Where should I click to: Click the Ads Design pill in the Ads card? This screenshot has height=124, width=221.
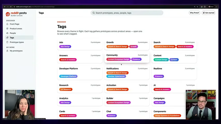(x=65, y=47)
